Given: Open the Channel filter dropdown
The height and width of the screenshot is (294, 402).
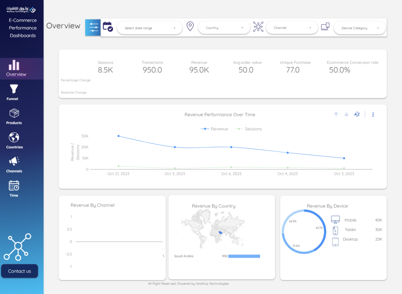Looking at the screenshot, I should (291, 28).
